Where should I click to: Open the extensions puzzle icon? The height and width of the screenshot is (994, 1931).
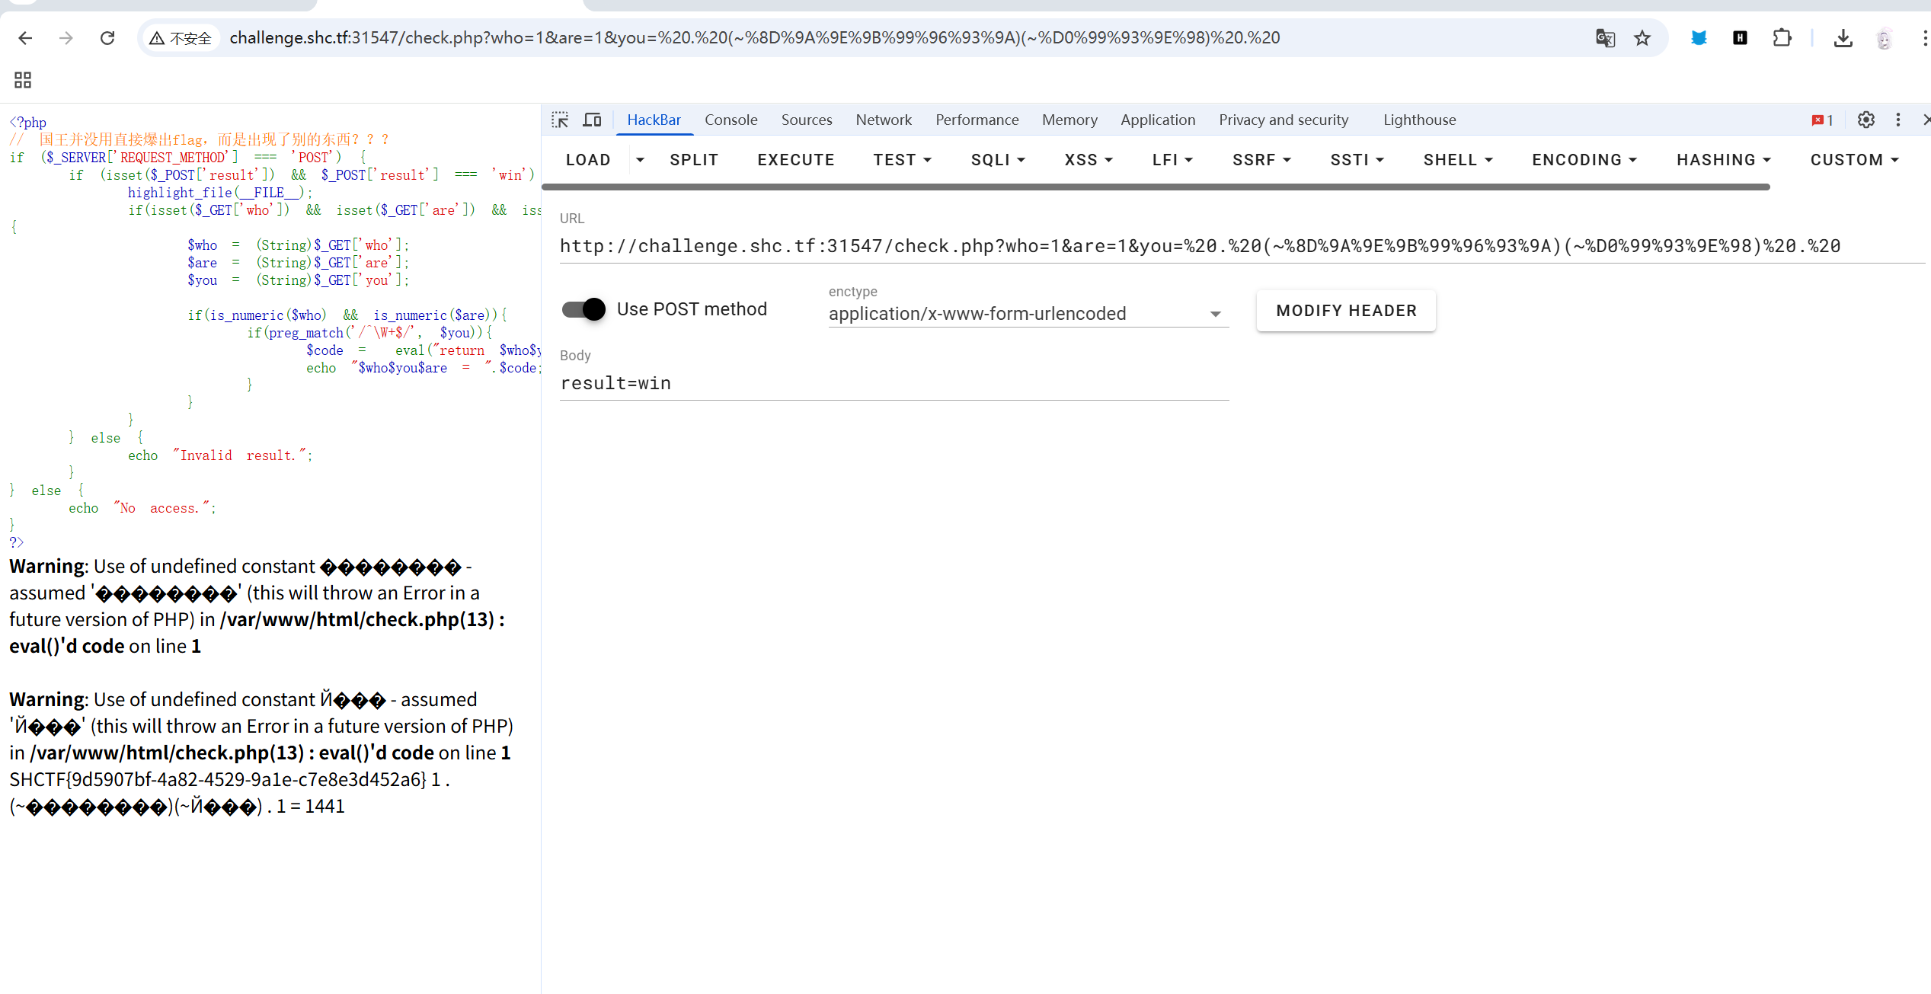point(1782,38)
